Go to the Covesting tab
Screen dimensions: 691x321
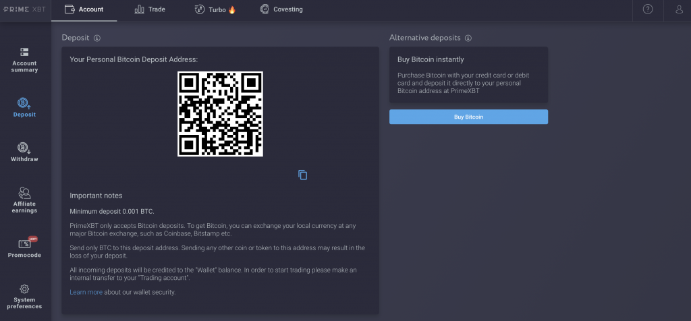tap(281, 9)
